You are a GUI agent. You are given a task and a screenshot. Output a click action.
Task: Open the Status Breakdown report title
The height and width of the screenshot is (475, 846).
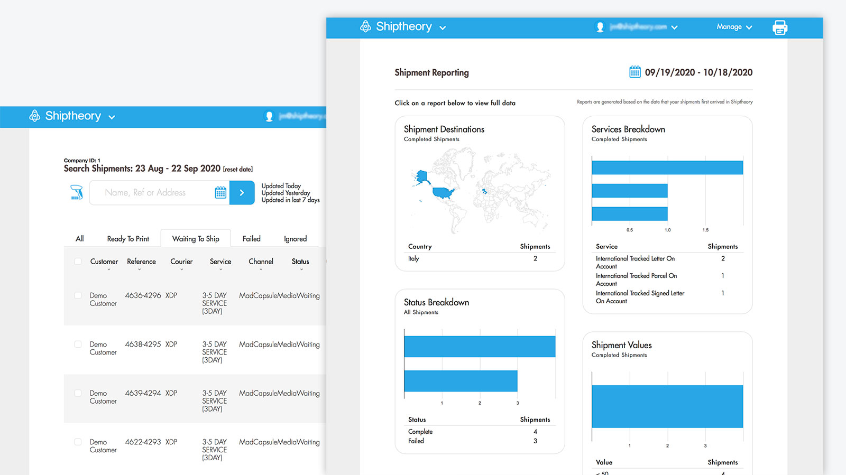coord(436,302)
